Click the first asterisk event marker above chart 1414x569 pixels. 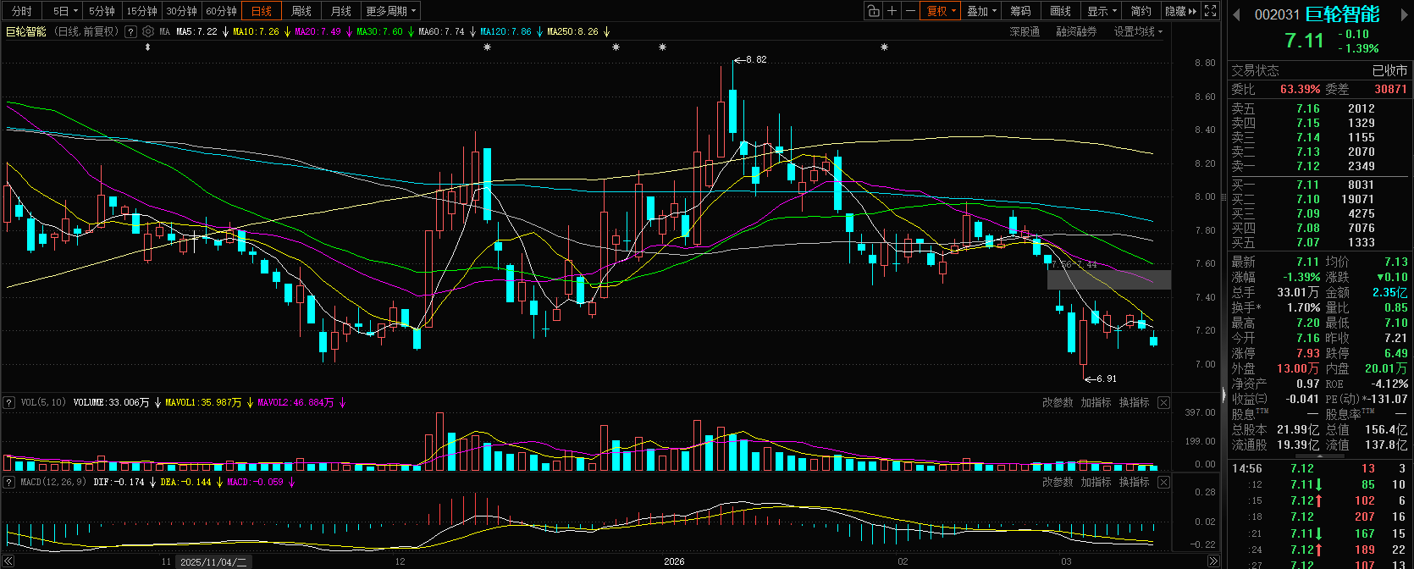487,47
